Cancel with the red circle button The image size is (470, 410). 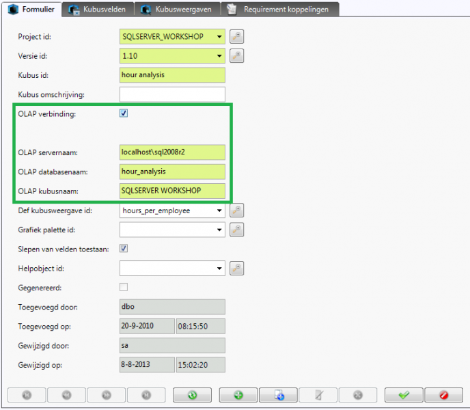coord(444,395)
